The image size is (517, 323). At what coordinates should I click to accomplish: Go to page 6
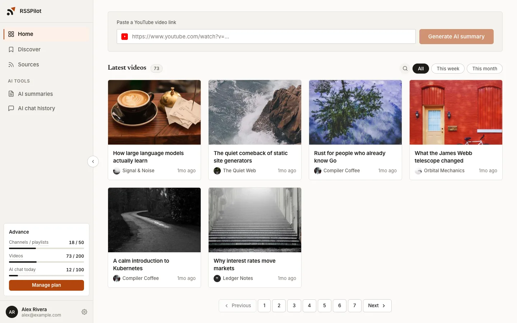point(340,306)
